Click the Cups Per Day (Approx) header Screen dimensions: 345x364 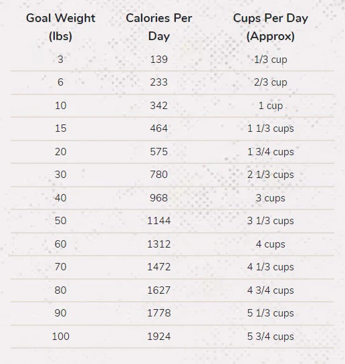[x=271, y=27]
